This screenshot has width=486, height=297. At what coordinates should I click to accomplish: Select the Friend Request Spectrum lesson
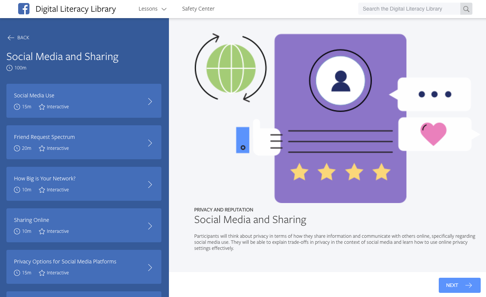tap(84, 142)
